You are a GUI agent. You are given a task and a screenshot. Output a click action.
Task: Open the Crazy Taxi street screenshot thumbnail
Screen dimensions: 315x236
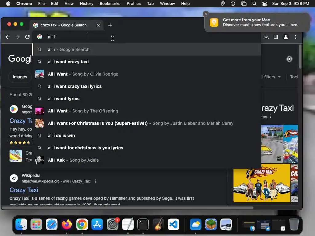[x=272, y=144]
